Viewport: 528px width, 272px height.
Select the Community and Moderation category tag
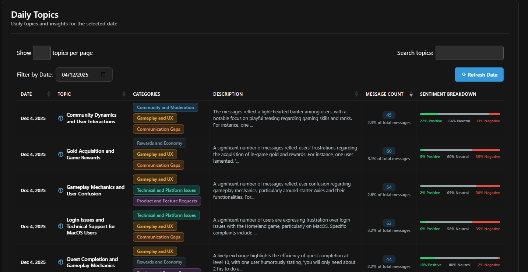point(165,107)
